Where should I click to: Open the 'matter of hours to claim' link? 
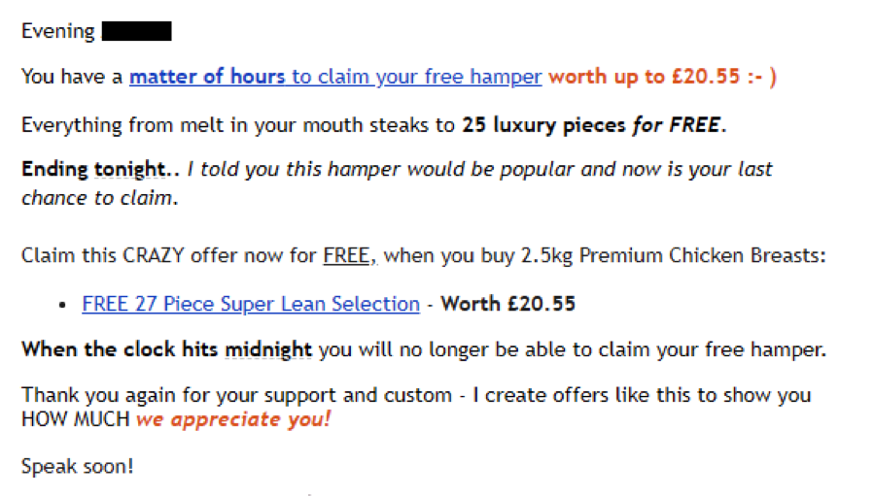(x=335, y=77)
